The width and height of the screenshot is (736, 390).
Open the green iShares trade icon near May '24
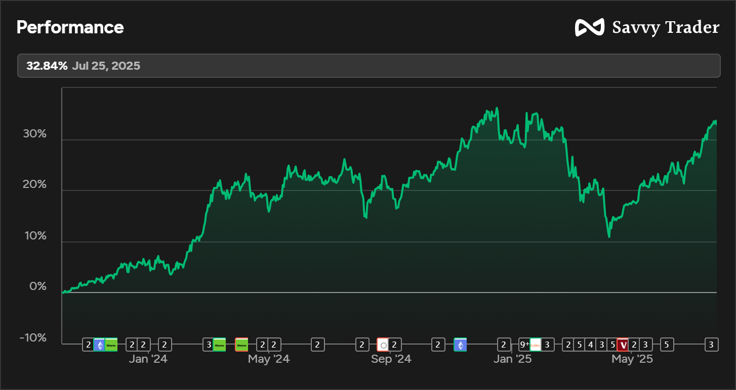coord(218,345)
